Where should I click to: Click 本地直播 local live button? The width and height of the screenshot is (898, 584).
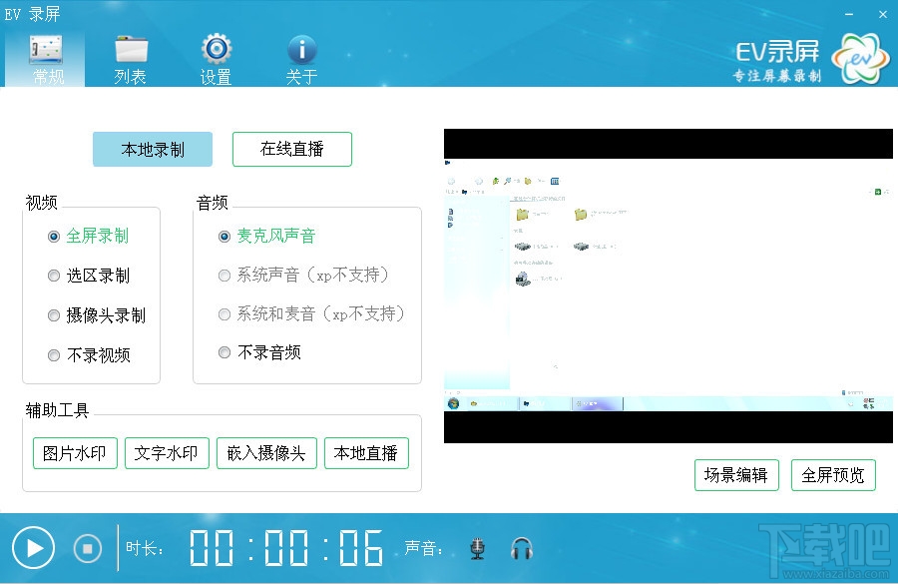click(366, 453)
